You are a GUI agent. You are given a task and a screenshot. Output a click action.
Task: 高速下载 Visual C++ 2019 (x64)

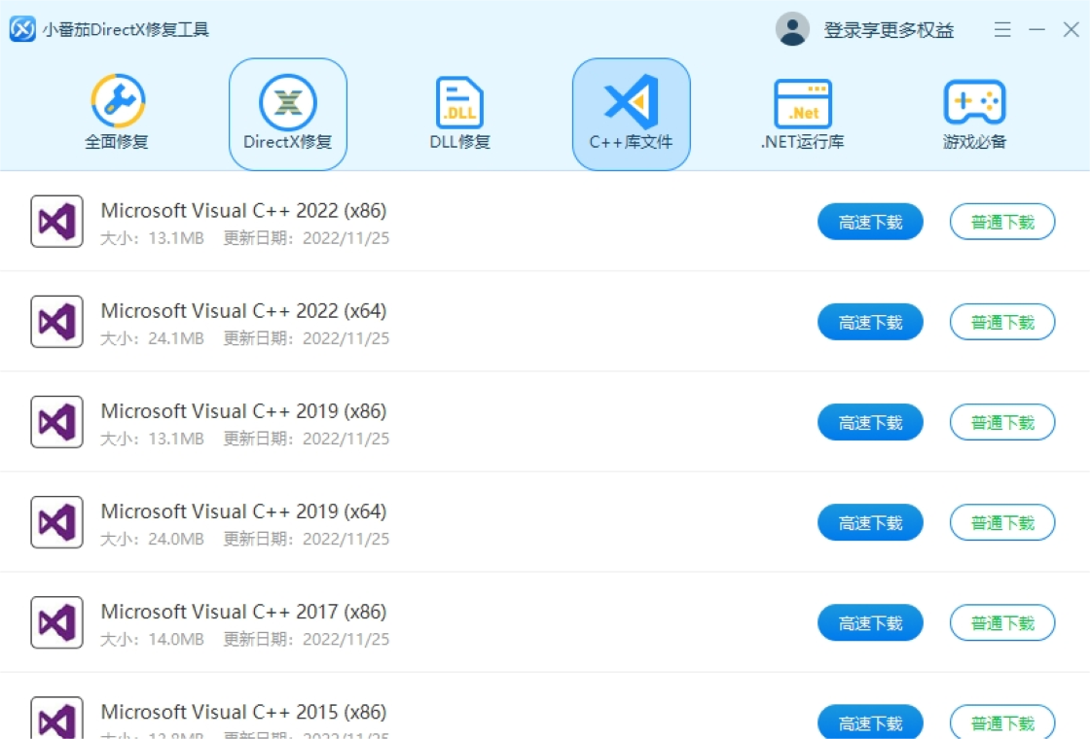pos(870,522)
